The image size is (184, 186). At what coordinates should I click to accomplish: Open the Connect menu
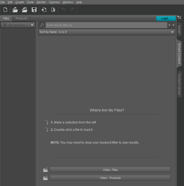point(54,2)
